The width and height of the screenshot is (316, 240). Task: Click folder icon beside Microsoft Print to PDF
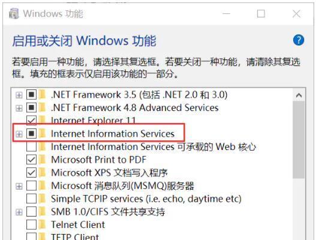43,160
